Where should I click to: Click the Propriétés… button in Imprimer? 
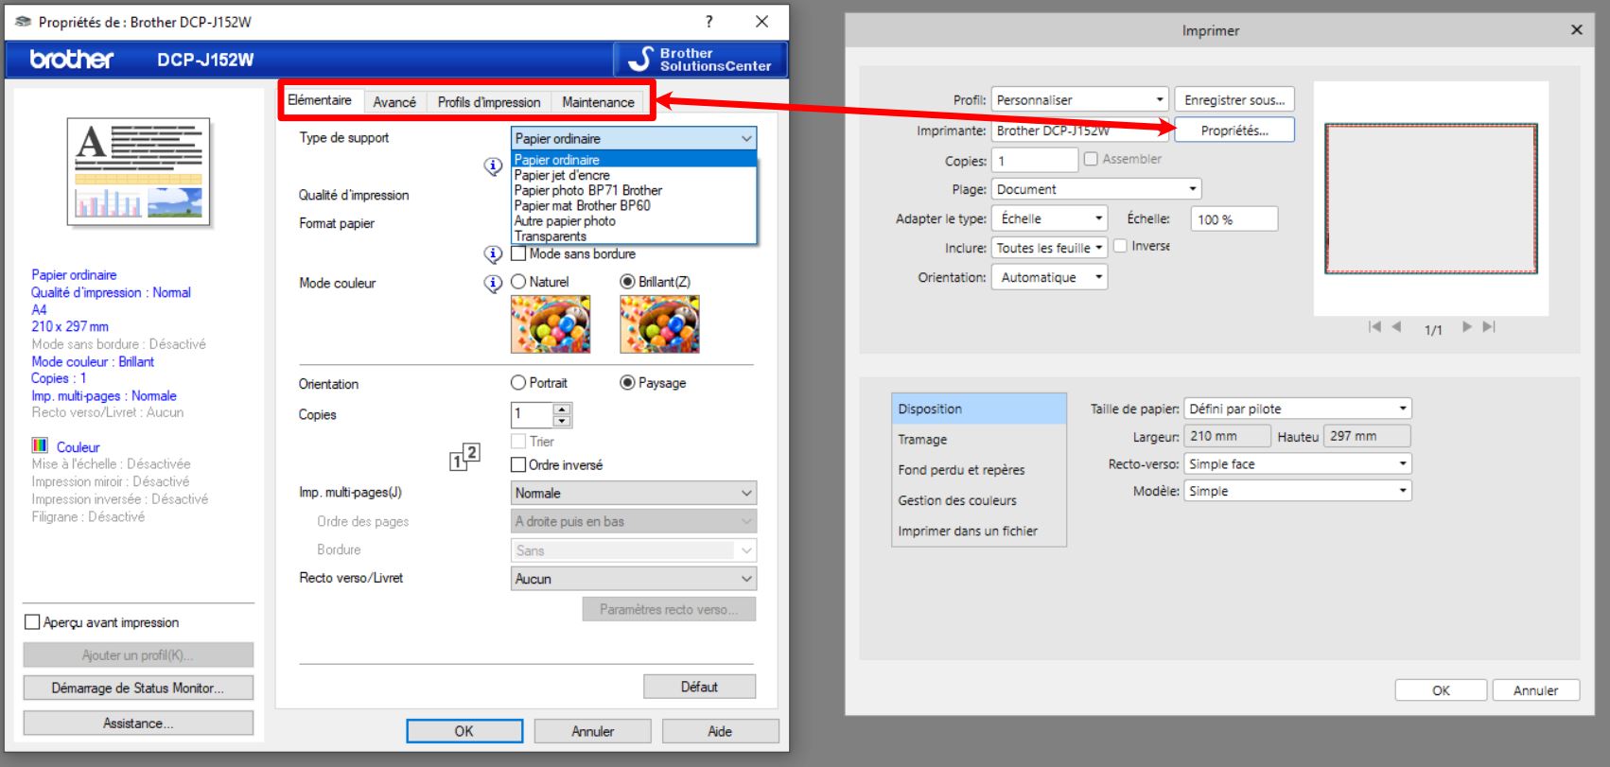point(1234,131)
